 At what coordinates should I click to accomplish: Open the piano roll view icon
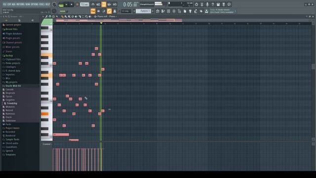pos(163,11)
